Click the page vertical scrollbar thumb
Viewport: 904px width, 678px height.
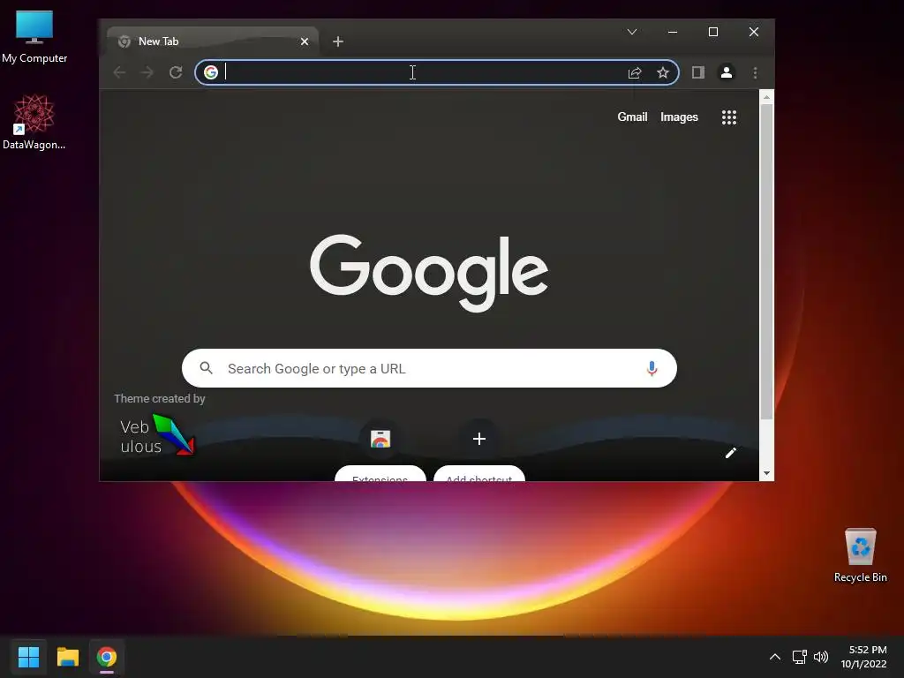click(767, 261)
